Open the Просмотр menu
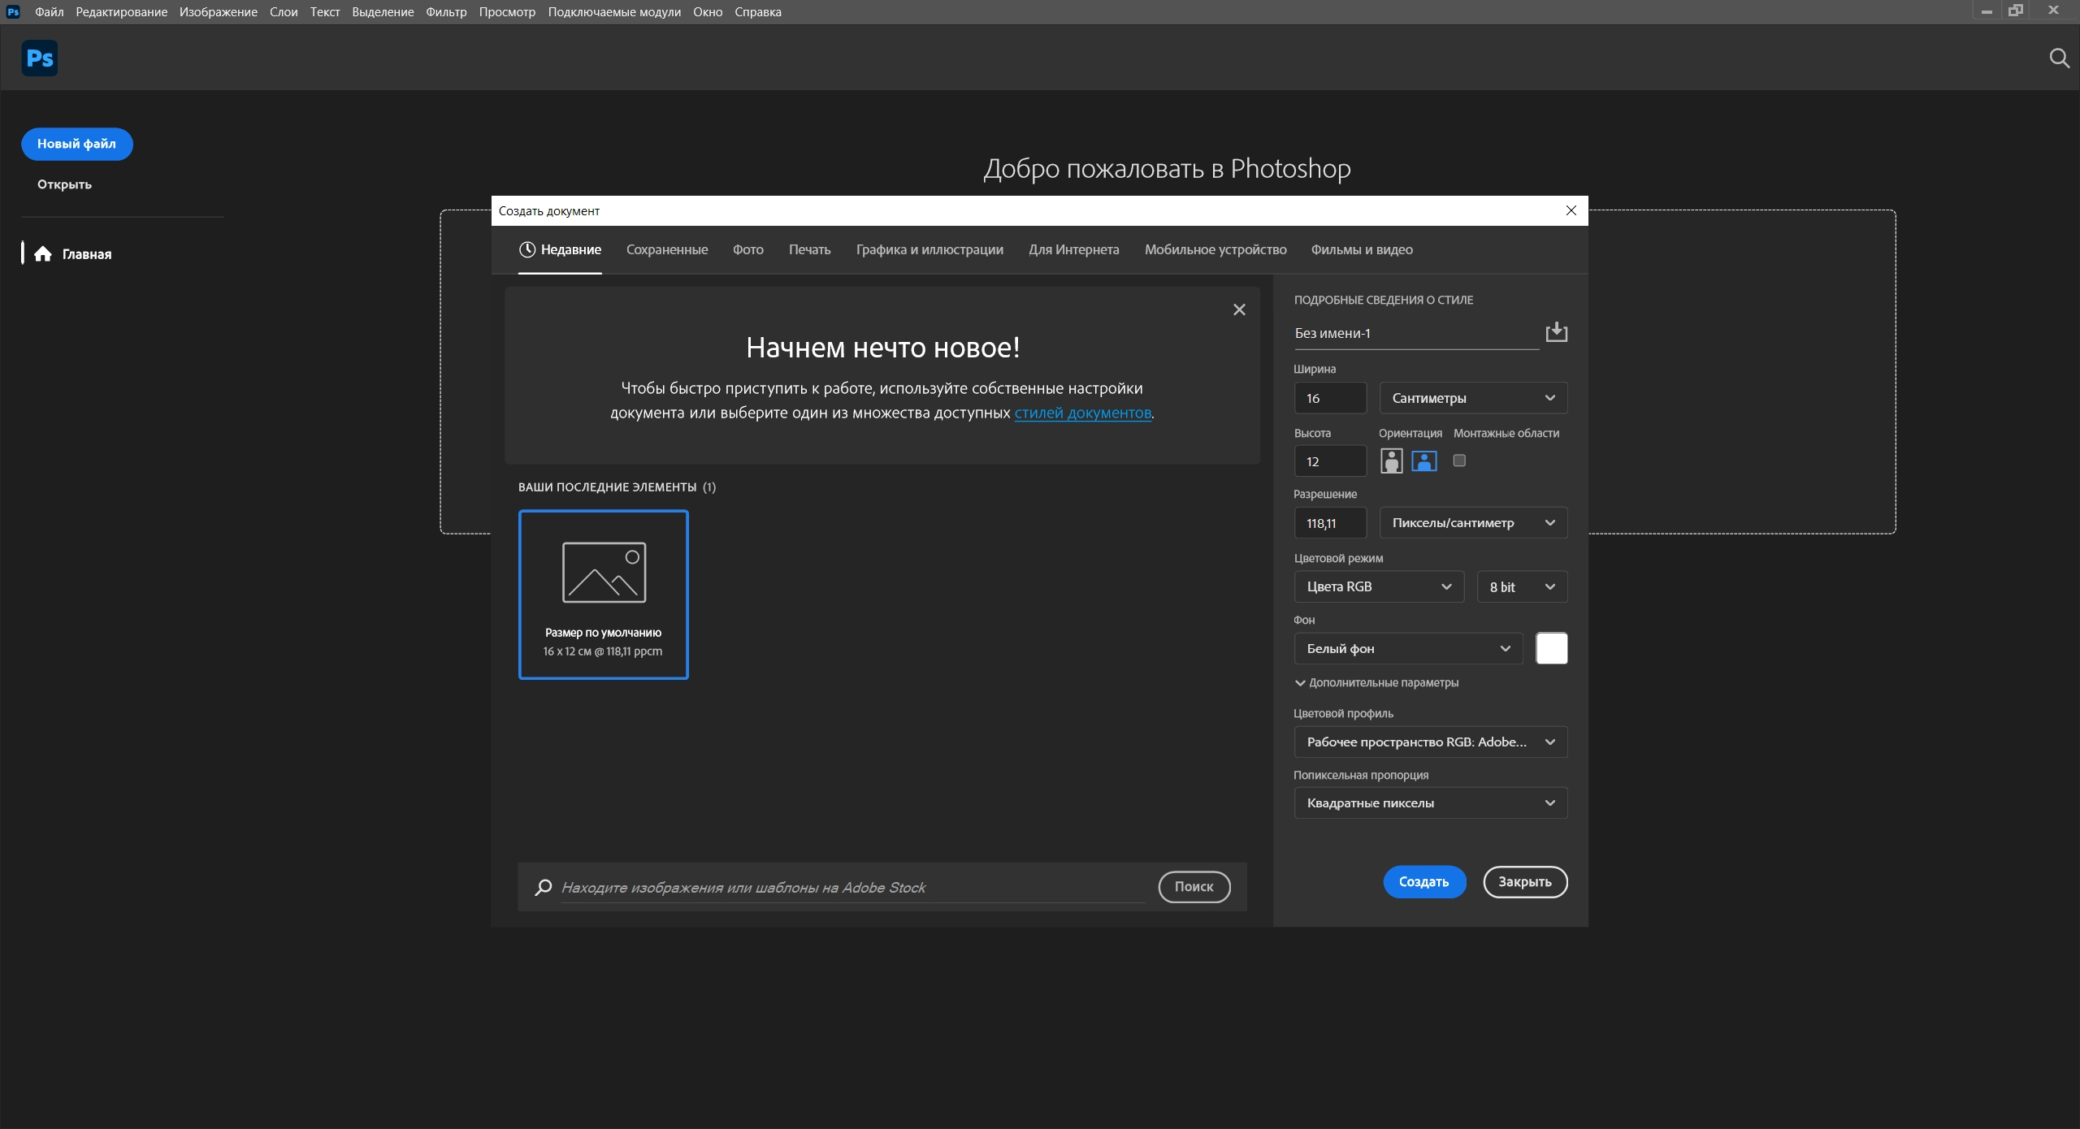 (507, 12)
